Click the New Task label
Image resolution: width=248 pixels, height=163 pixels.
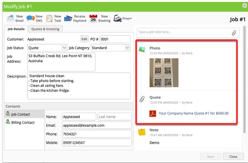click(x=58, y=19)
